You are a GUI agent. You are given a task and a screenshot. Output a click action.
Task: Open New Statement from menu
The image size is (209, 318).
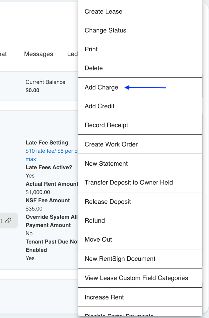[x=106, y=164]
